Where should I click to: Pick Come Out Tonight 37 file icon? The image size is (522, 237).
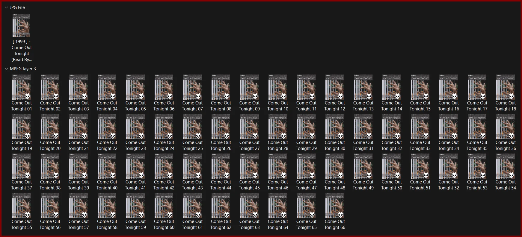pos(22,166)
